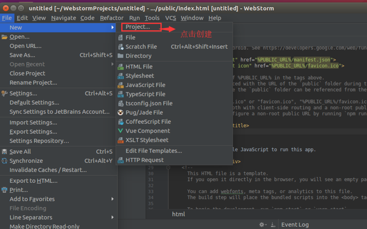Open the VCS menu
The image size is (367, 229).
pos(171,18)
